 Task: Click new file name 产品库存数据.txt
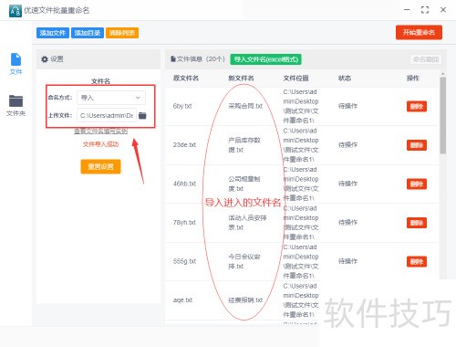coord(244,145)
